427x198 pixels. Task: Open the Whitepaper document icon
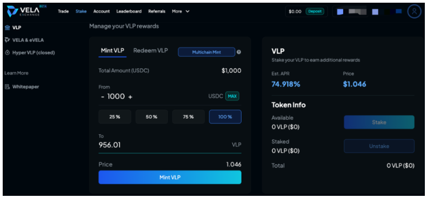coord(8,87)
